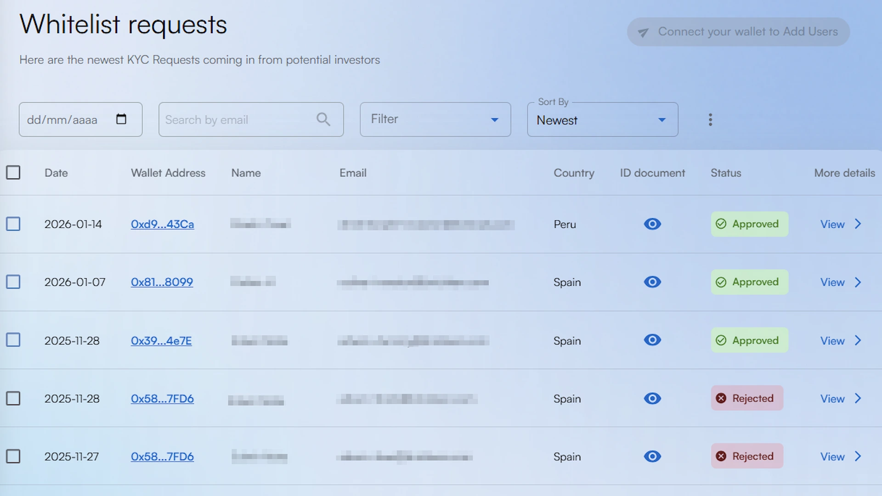Open wallet address 0xd9...43Ca
This screenshot has height=496, width=882.
coord(162,224)
